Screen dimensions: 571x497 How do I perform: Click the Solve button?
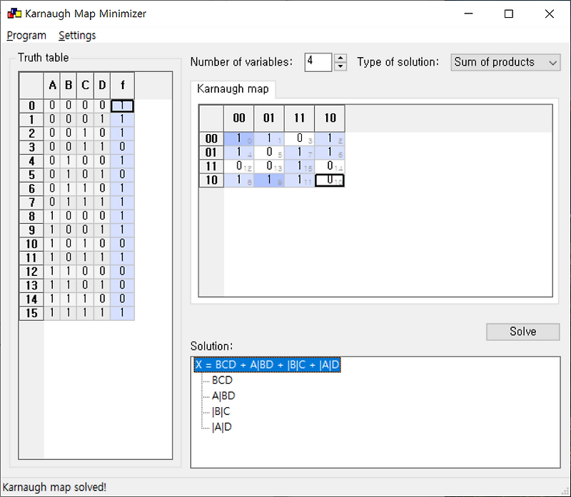pyautogui.click(x=522, y=332)
